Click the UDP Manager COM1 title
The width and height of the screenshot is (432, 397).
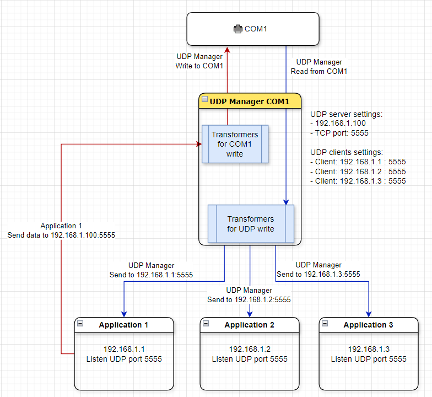pos(250,101)
